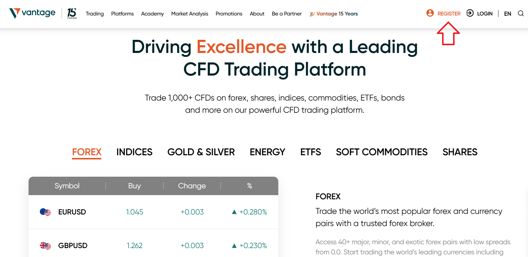Open the Platforms menu
Viewport: 528px width, 257px height.
coord(122,13)
